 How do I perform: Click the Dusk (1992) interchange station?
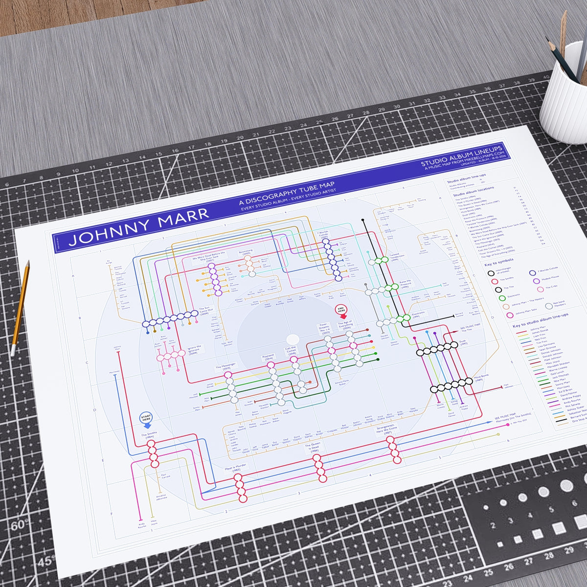point(436,350)
